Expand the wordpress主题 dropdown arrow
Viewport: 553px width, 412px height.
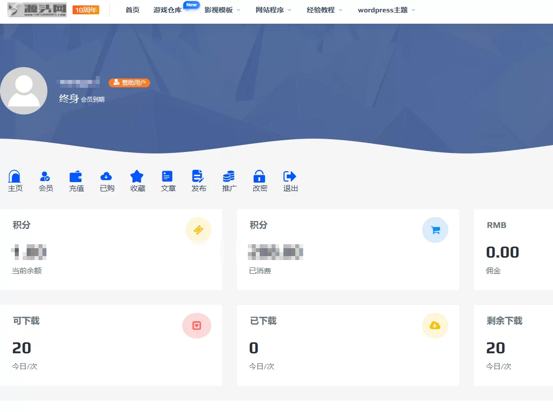413,10
